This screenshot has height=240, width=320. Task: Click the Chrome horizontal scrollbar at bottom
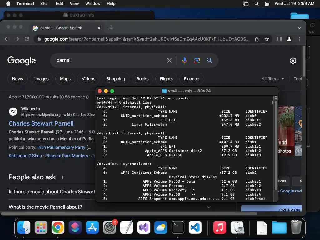129,214
